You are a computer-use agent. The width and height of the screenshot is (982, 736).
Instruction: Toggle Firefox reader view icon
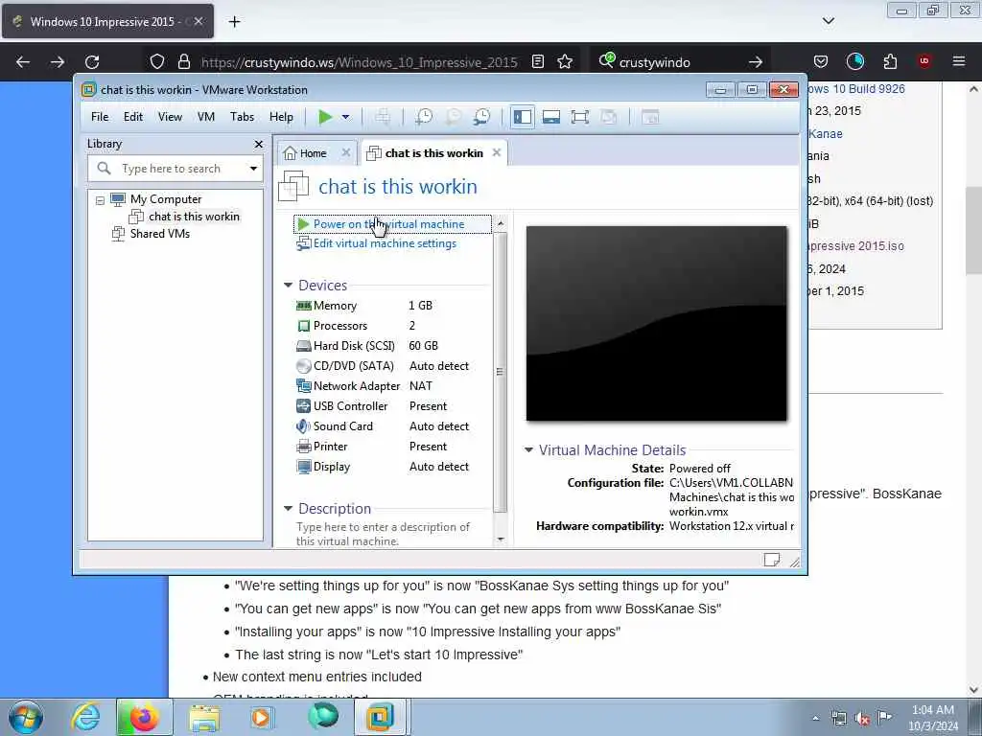pyautogui.click(x=537, y=62)
